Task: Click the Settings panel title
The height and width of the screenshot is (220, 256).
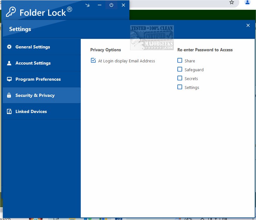Action: pyautogui.click(x=20, y=29)
